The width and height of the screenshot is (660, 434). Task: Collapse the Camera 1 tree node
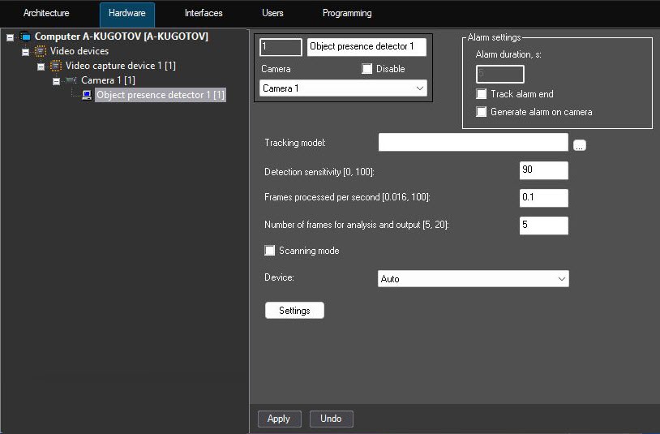56,81
